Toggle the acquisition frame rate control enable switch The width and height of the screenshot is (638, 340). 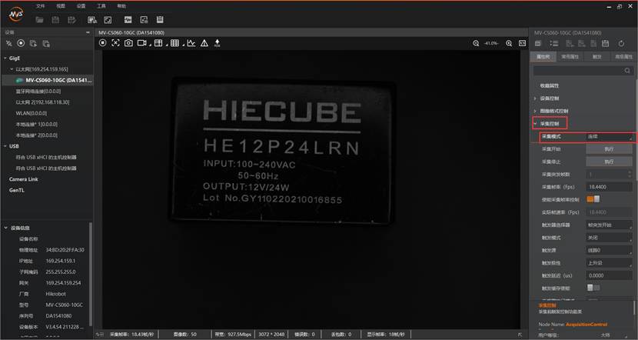[x=593, y=199]
